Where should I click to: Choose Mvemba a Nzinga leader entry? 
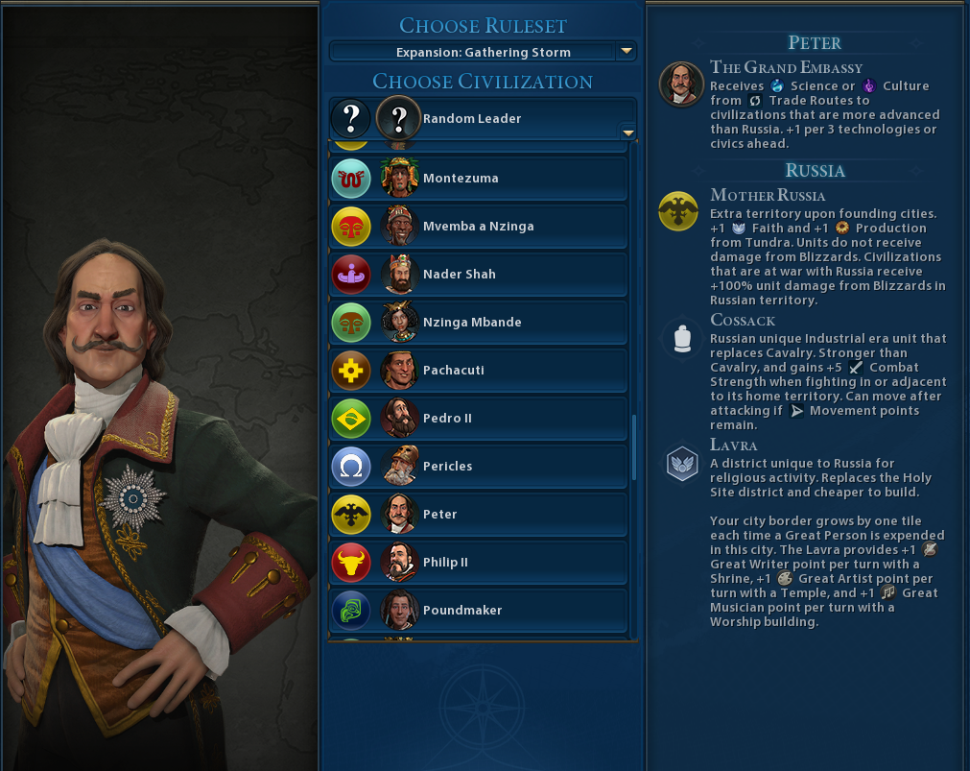point(478,226)
